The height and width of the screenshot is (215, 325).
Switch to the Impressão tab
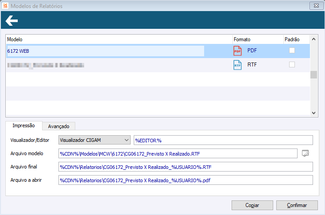pos(23,125)
